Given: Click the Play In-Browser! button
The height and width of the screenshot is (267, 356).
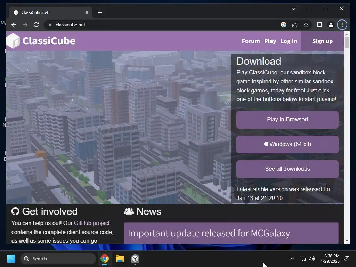Looking at the screenshot, I should point(287,120).
